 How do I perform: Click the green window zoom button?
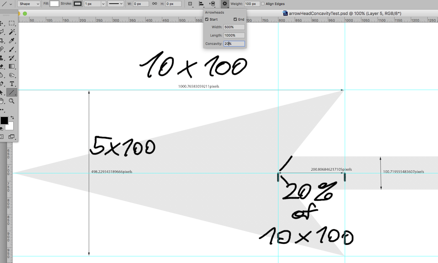tap(25, 13)
